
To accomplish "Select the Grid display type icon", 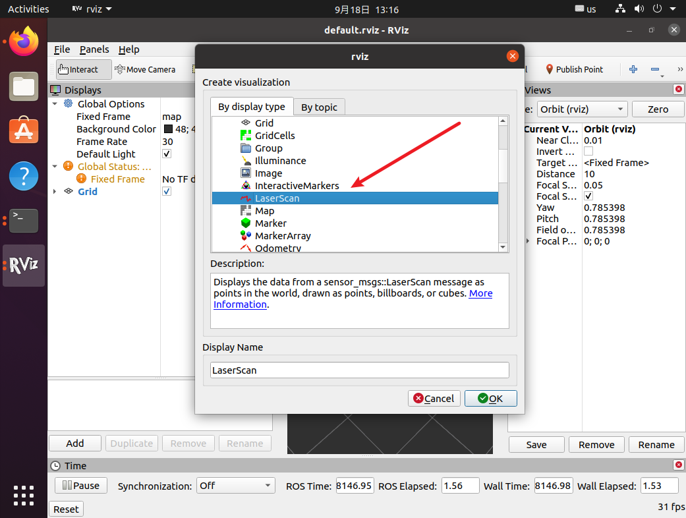I will pos(246,123).
